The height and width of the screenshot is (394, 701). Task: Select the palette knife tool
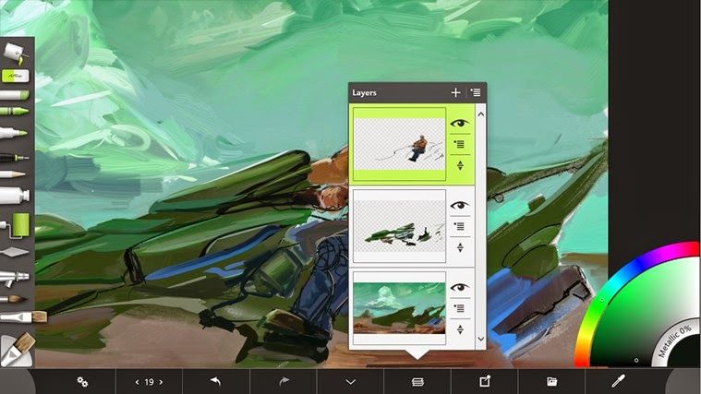click(14, 253)
